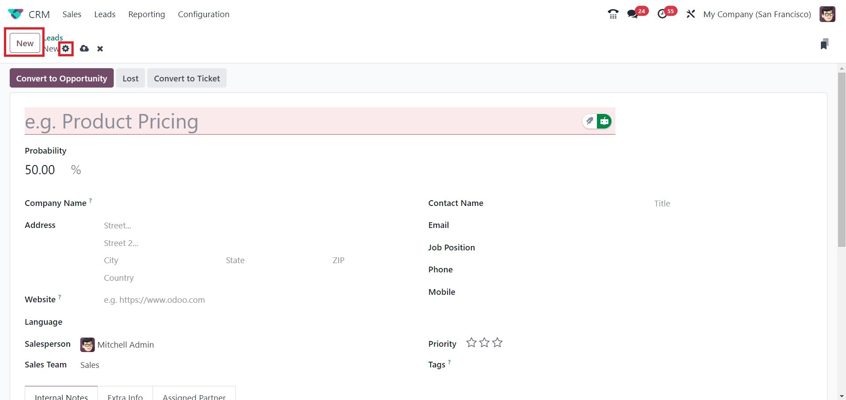846x400 pixels.
Task: Save record manually with cloud upload icon
Action: [84, 48]
